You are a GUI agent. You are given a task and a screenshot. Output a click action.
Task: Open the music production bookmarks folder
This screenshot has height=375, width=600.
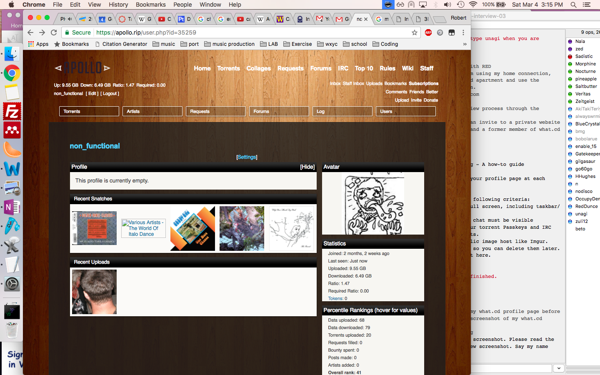coord(229,44)
